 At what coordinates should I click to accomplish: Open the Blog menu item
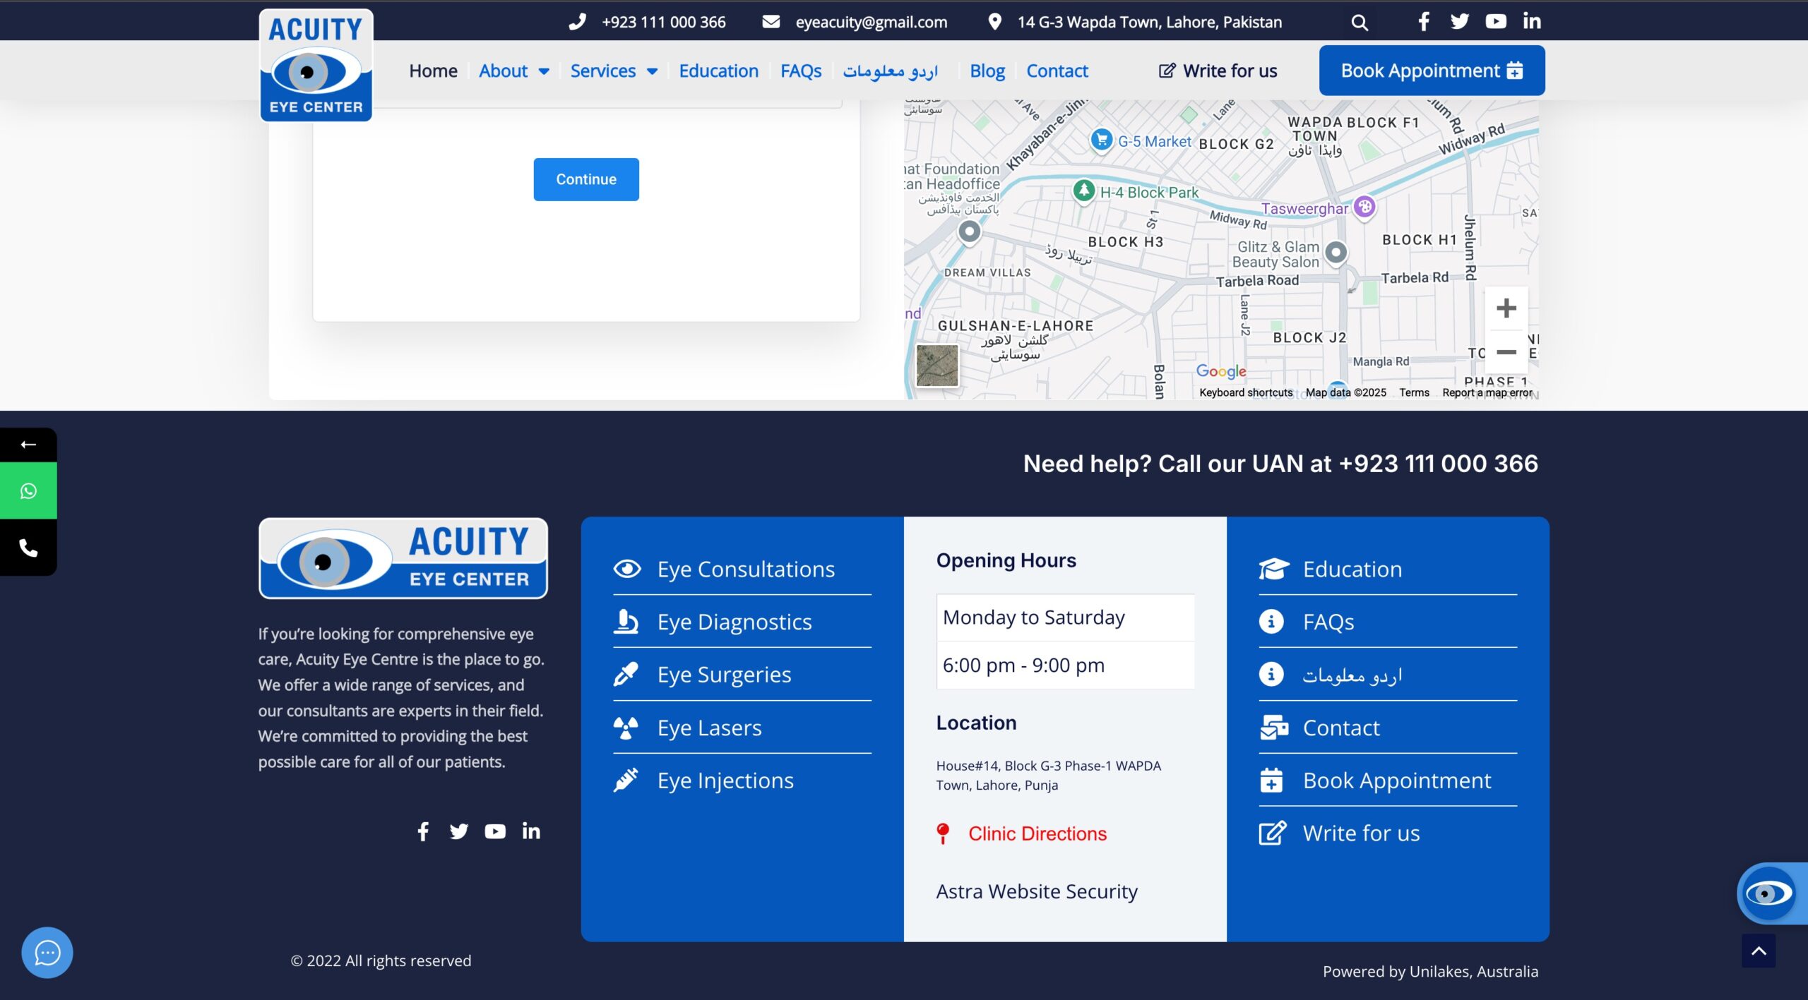pyautogui.click(x=987, y=71)
